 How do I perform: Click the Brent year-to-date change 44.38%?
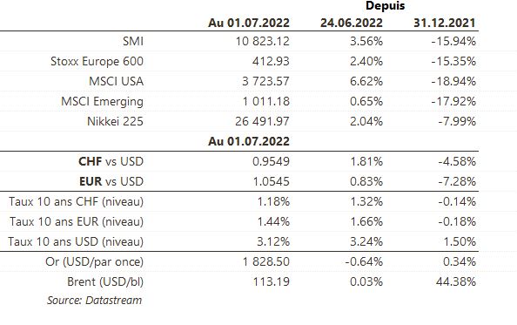pos(456,281)
